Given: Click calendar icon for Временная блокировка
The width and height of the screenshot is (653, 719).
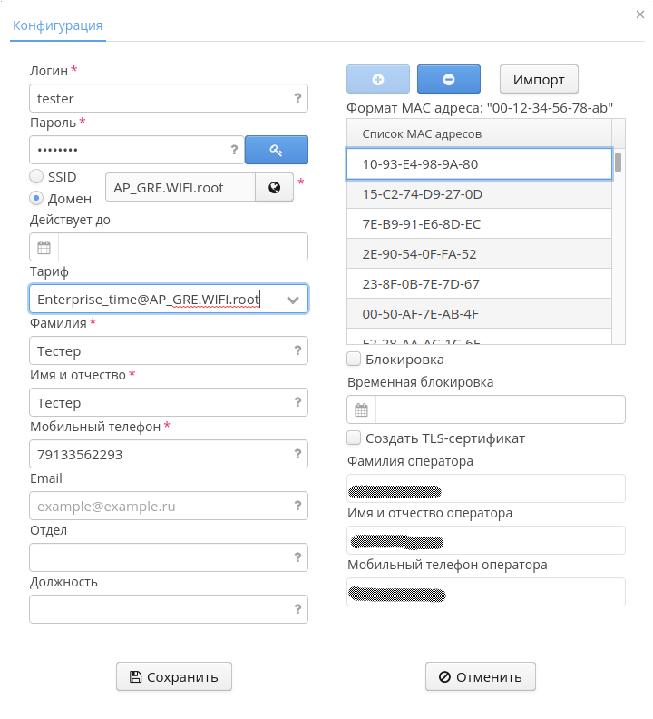Looking at the screenshot, I should pos(361,409).
